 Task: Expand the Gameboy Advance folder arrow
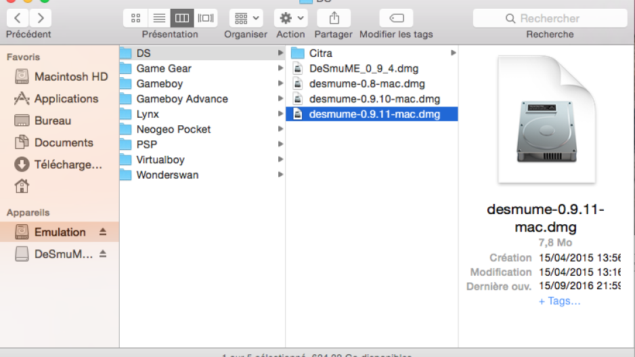pos(280,98)
